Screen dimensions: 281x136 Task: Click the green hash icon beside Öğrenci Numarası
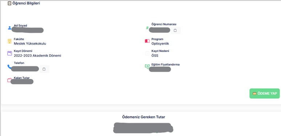pos(147,28)
